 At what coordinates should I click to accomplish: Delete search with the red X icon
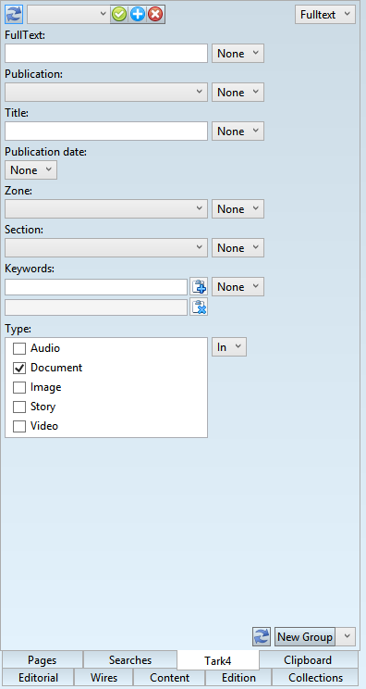pyautogui.click(x=155, y=15)
